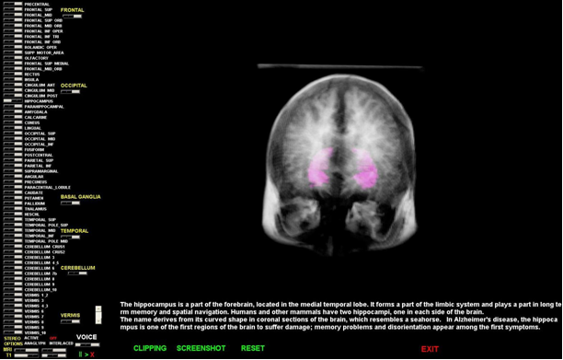Viewport: 563px width, 360px height.
Task: Toggle the BASAL GANGLIA group switch
Action: pyautogui.click(x=70, y=203)
